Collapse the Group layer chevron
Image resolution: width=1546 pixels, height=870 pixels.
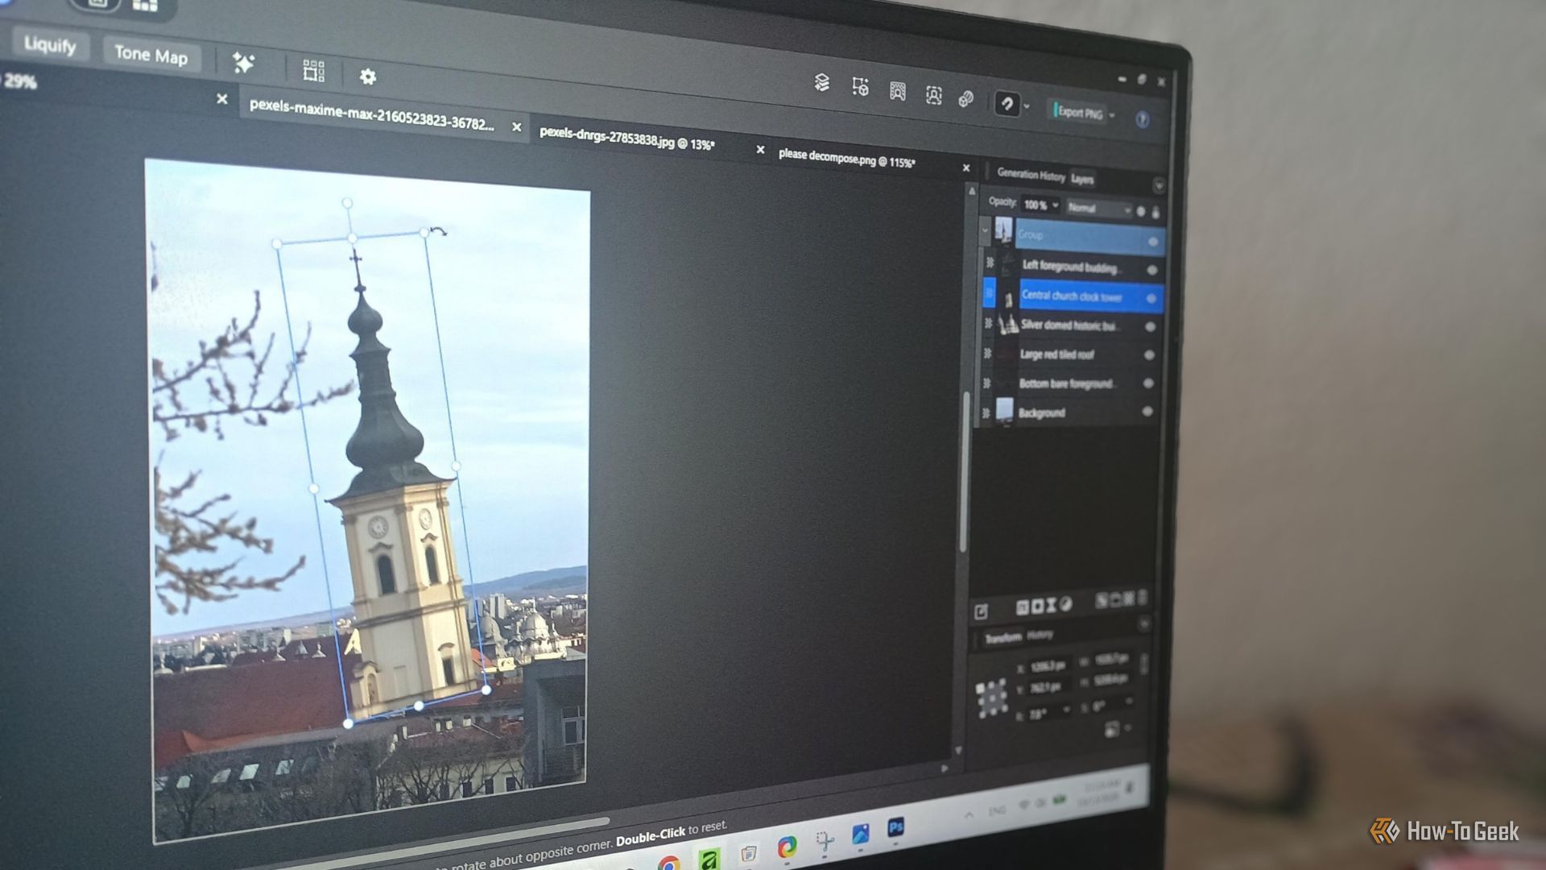[986, 230]
